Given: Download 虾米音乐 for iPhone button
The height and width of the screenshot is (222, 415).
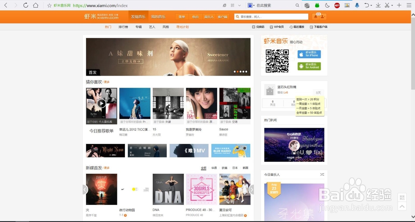Looking at the screenshot, I should pyautogui.click(x=309, y=54).
